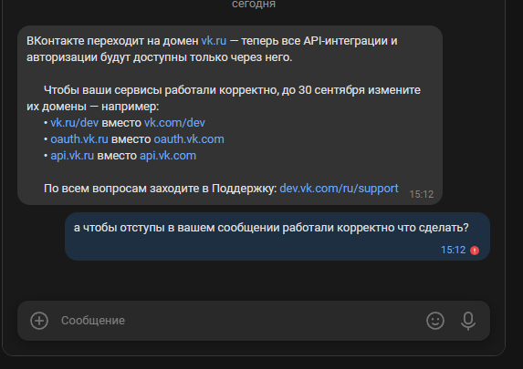Viewport: 523px width, 369px height.
Task: Click text 'Чтобы ваши сервисы работали корректно'
Action: pyautogui.click(x=162, y=90)
